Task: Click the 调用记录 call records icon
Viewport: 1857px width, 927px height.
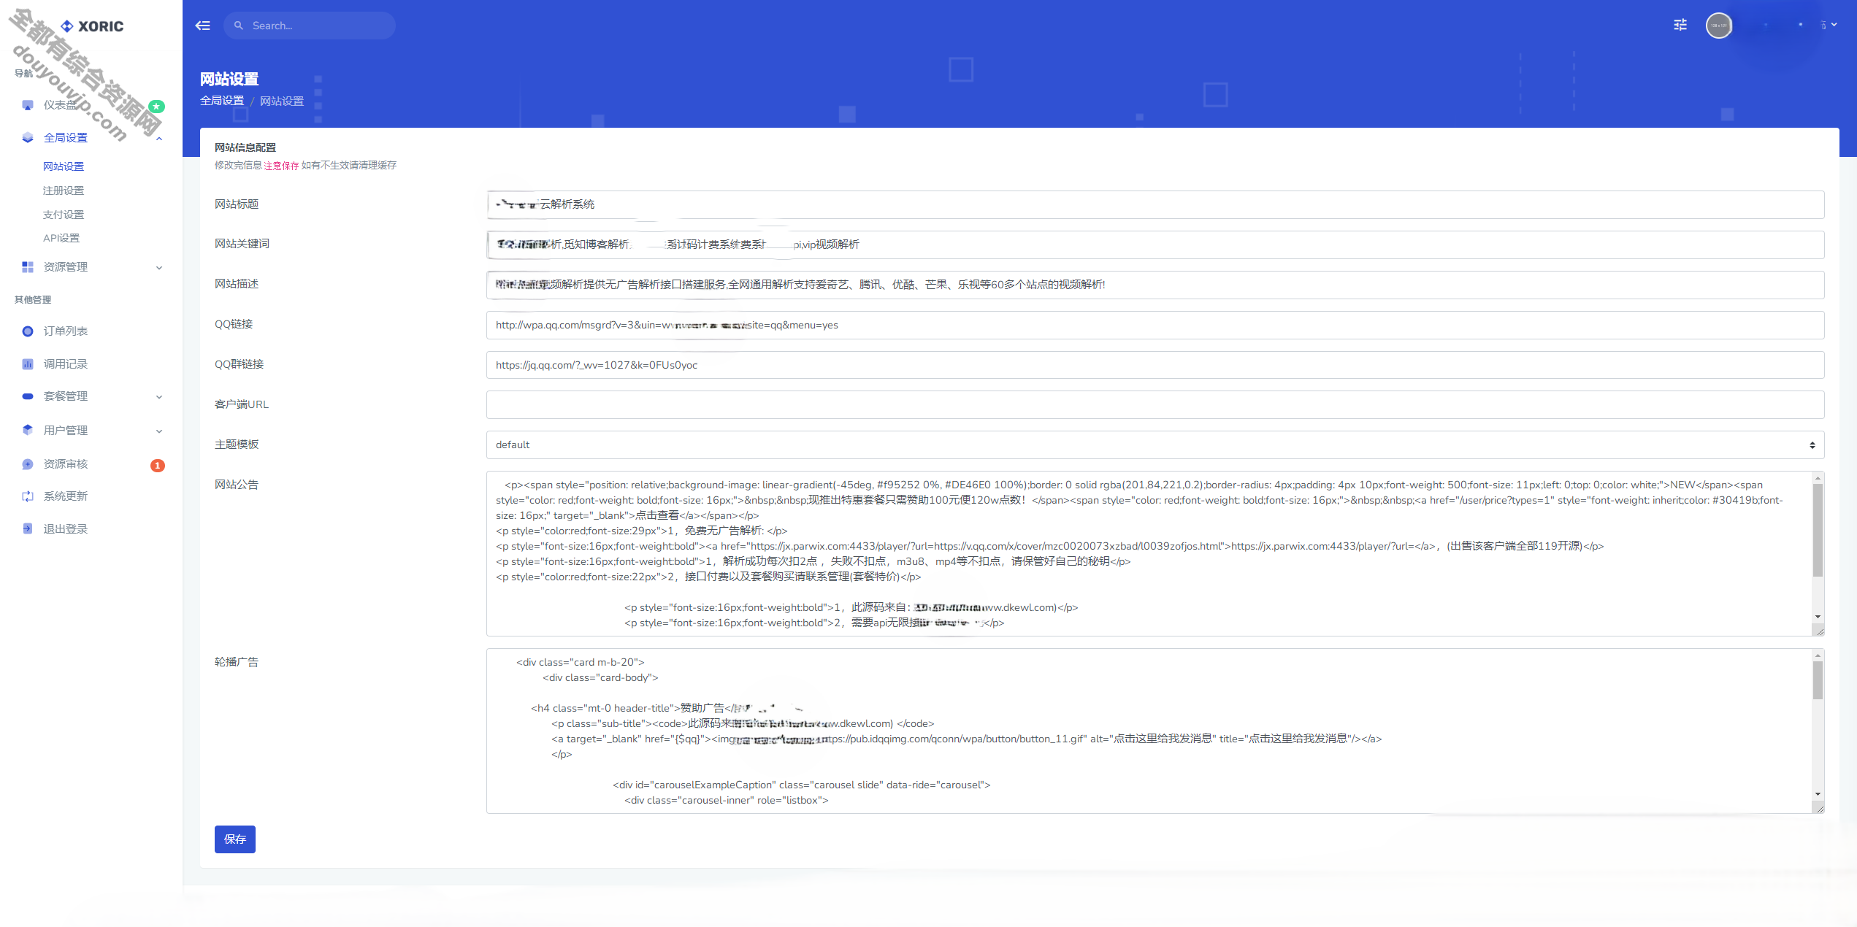Action: click(27, 364)
